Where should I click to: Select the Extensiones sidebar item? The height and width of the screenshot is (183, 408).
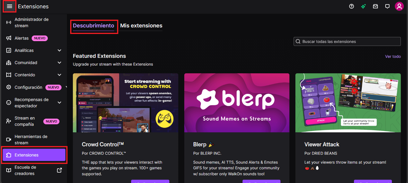click(x=34, y=155)
